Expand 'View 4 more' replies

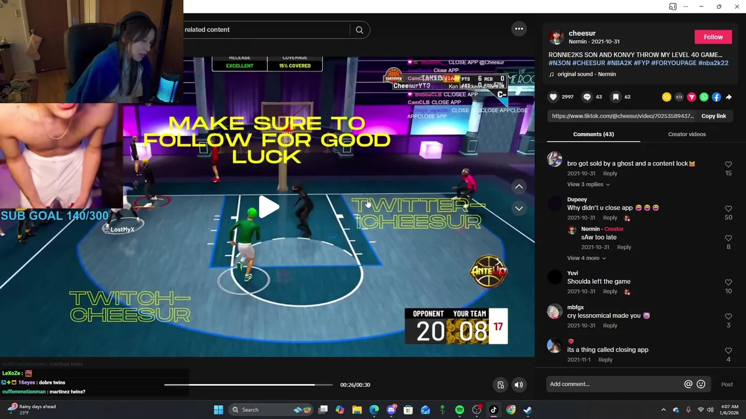pyautogui.click(x=586, y=258)
